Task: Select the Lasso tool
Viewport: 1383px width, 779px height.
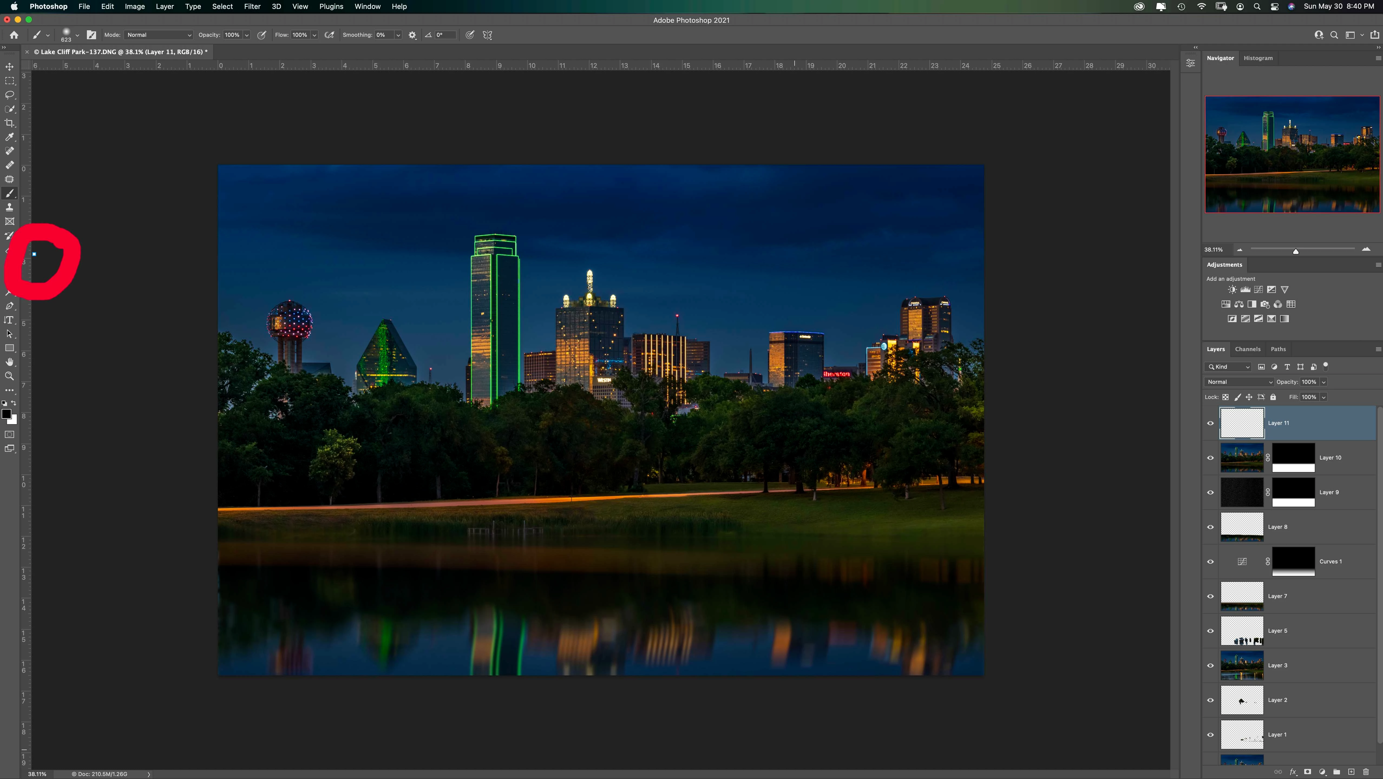Action: click(x=10, y=95)
